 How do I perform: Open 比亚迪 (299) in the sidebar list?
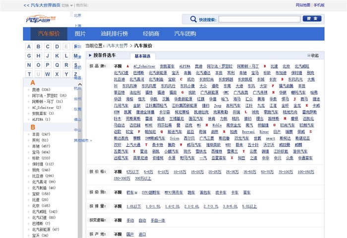(x=43, y=176)
